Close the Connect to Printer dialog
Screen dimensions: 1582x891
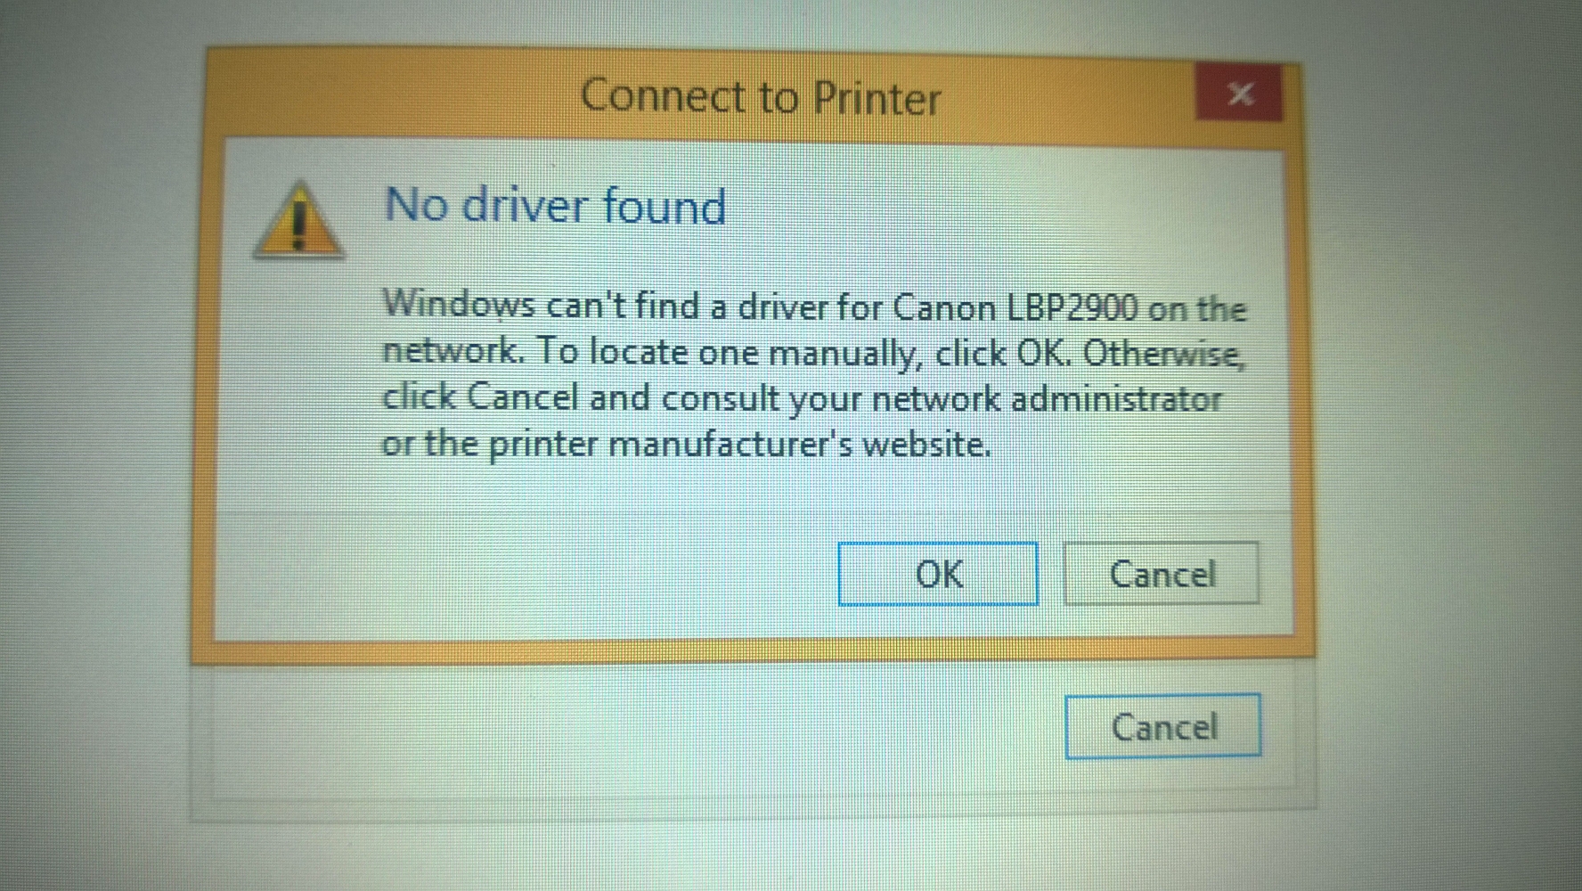click(1240, 93)
